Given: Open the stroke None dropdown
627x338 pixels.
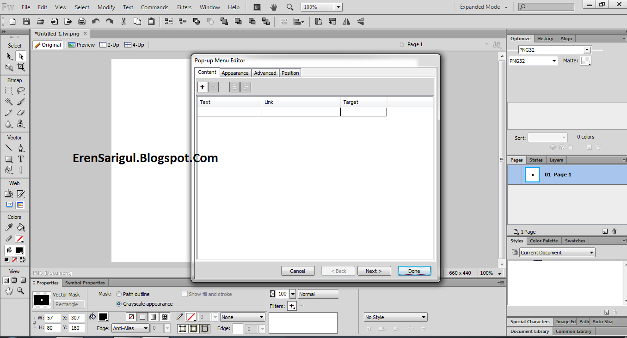Looking at the screenshot, I should pos(242,317).
